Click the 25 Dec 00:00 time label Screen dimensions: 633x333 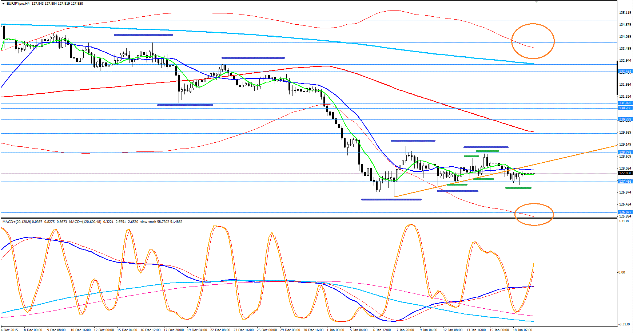(267, 330)
